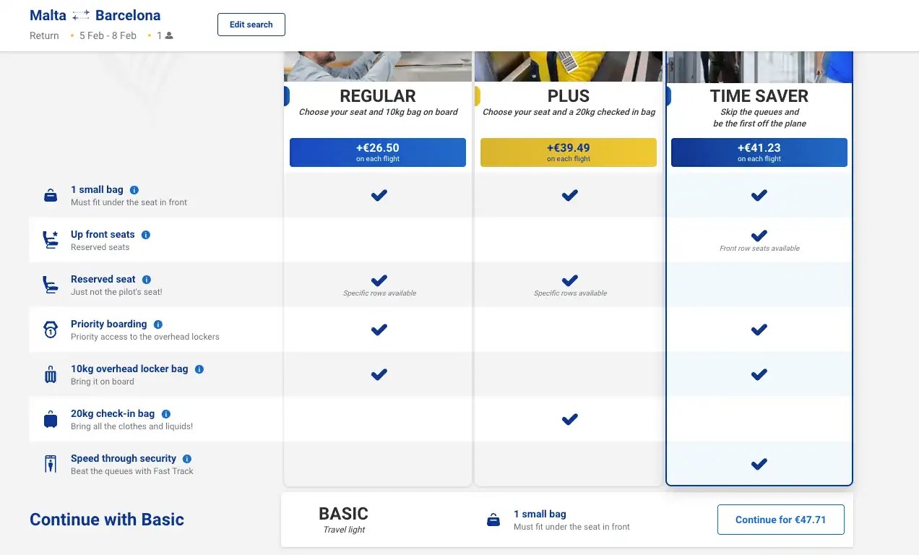
Task: Choose Plus fare for +€39.49
Action: 569,152
